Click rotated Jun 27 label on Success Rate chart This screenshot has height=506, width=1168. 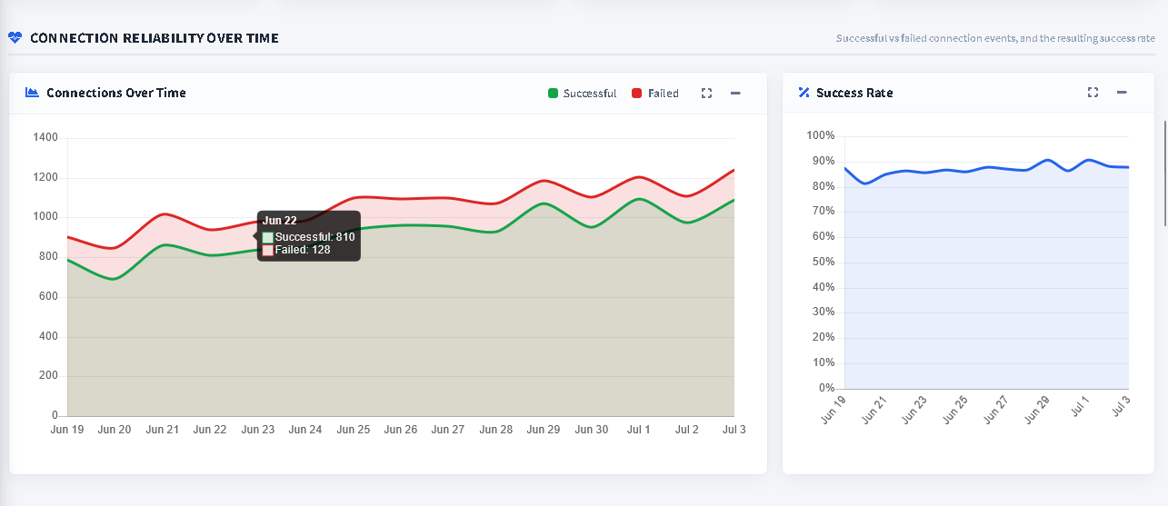996,411
